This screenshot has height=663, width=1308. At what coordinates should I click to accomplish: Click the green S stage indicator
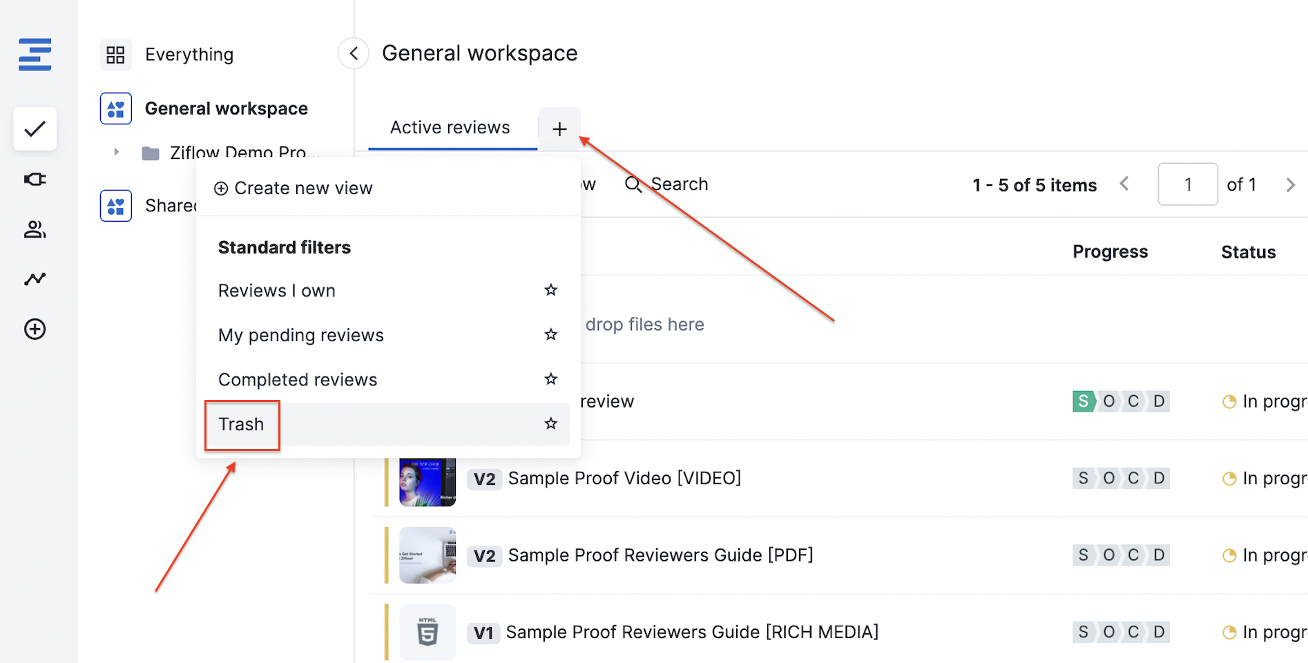point(1083,401)
